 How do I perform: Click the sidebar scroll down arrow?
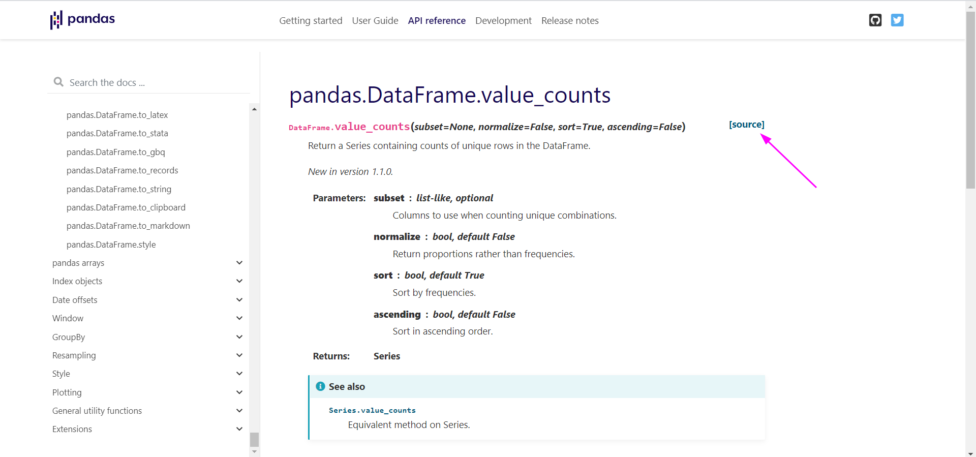tap(255, 451)
